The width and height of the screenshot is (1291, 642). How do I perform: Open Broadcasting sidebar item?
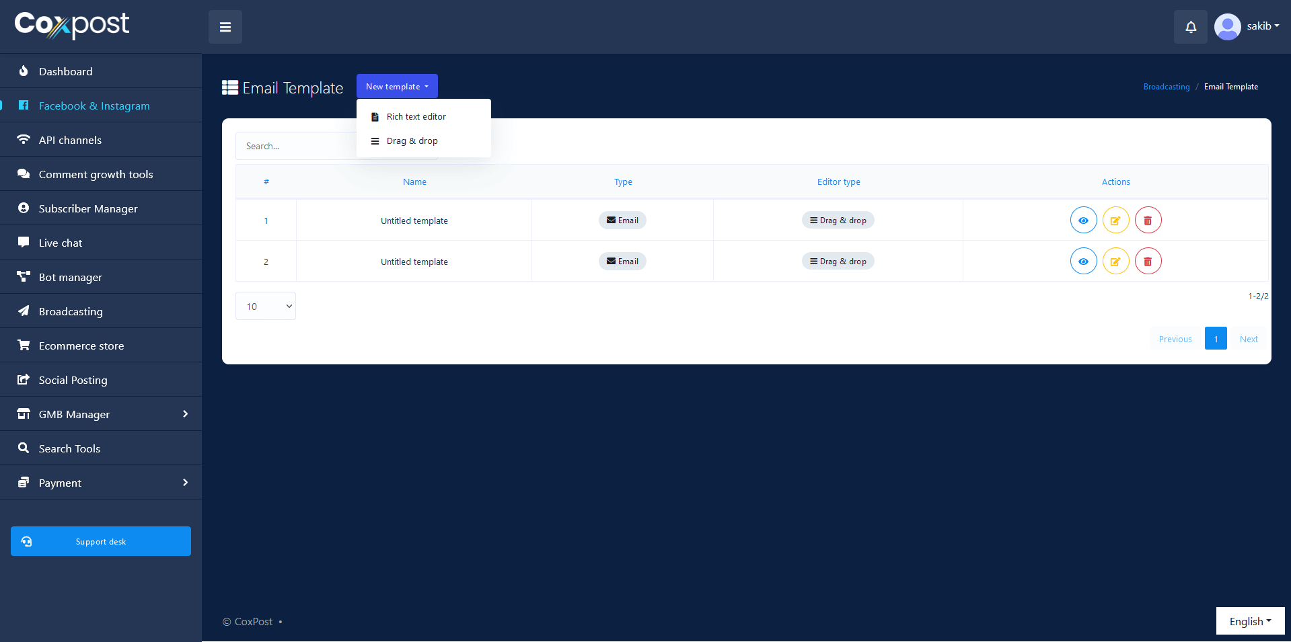[x=101, y=311]
